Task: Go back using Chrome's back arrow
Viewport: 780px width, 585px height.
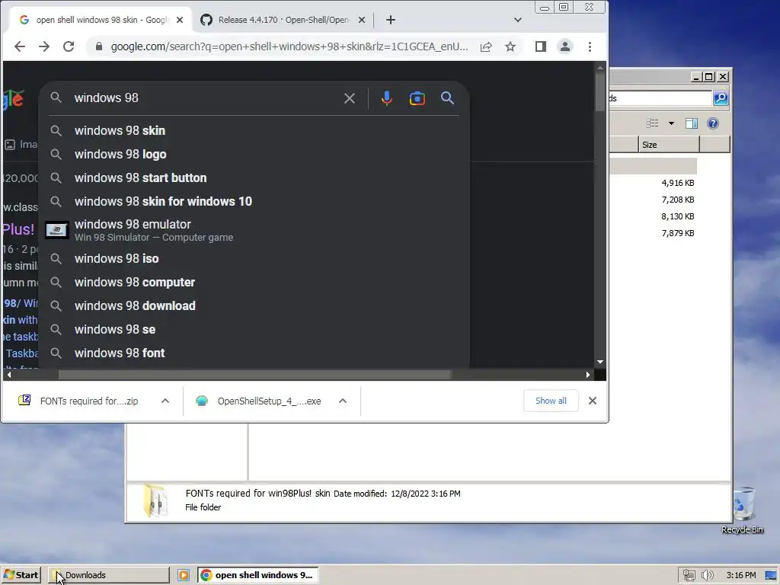Action: point(19,46)
